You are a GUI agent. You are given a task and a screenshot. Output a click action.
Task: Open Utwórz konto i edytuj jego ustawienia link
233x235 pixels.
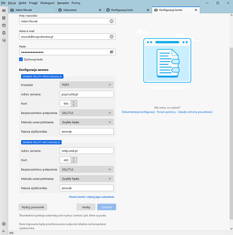[x=91, y=197]
